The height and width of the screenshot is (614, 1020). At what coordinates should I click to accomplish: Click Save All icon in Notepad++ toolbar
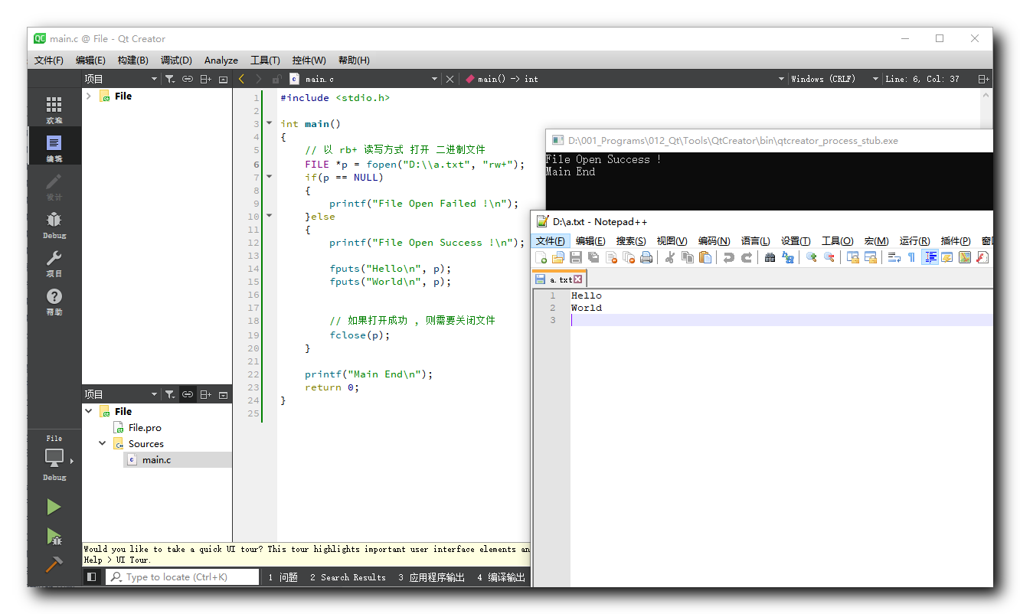[593, 257]
